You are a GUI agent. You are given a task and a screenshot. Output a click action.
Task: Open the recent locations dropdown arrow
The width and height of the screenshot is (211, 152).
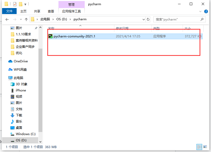click(x=21, y=19)
